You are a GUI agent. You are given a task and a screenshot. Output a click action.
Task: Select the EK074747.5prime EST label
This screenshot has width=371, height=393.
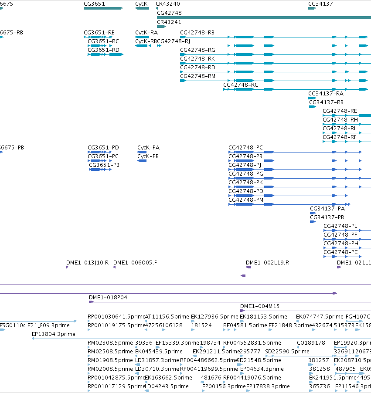[320, 317]
